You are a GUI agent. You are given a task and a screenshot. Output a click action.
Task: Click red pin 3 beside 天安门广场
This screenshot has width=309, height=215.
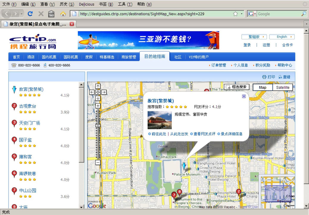pos(14,123)
